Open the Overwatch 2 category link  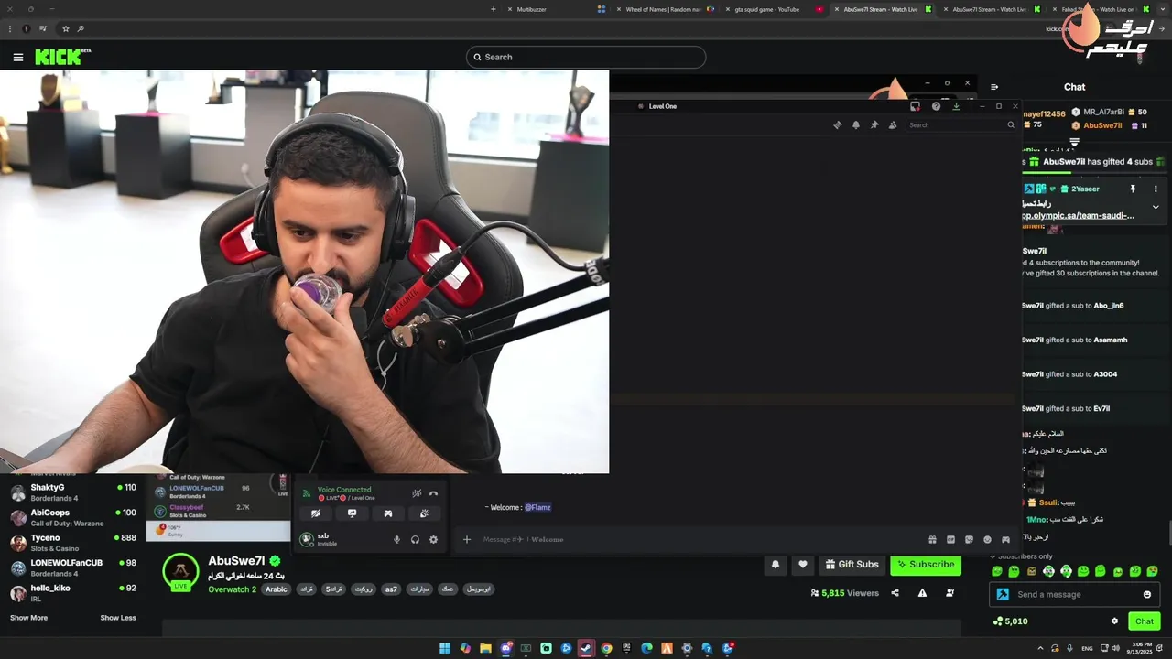pos(232,589)
